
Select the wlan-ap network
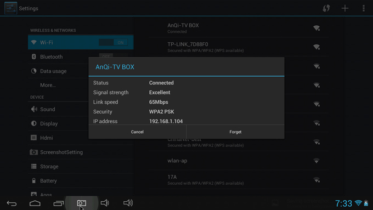tap(239, 161)
